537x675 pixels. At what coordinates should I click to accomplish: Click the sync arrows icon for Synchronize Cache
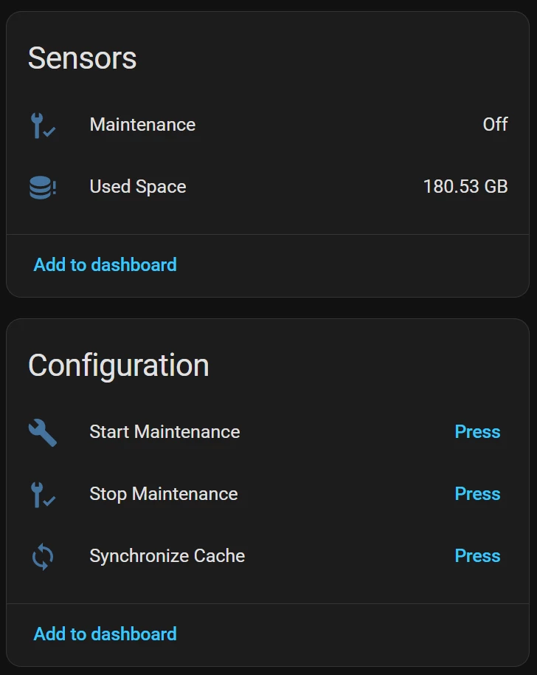coord(43,556)
